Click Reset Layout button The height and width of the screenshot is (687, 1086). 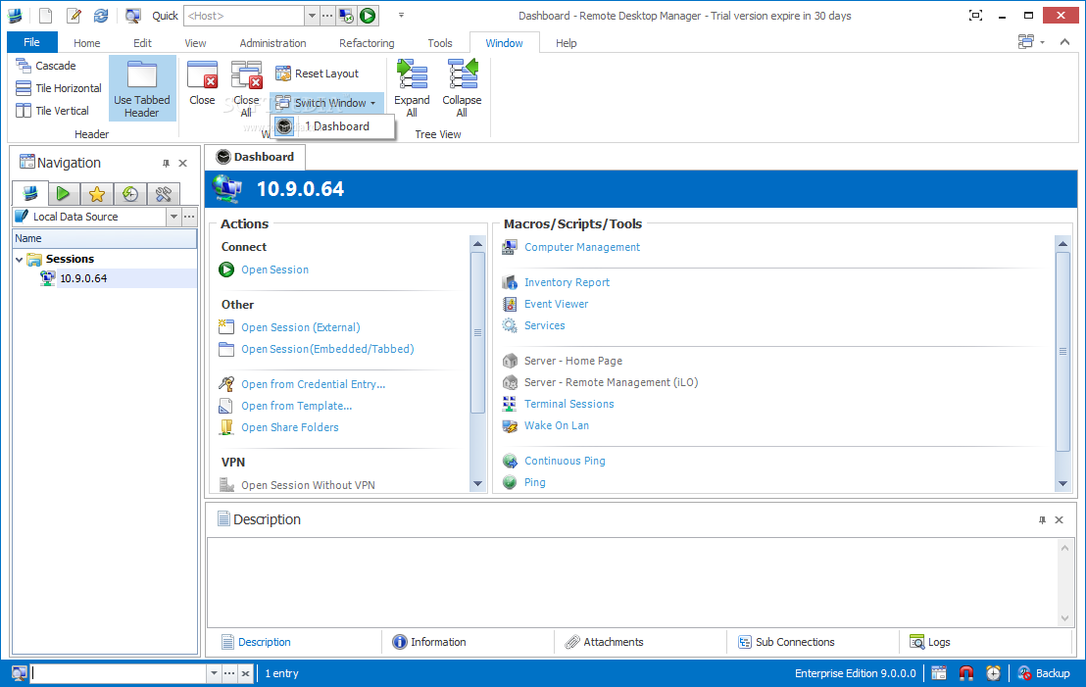(318, 74)
